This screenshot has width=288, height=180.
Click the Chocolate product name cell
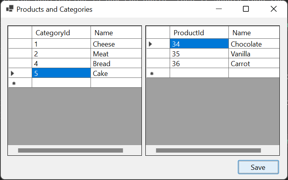[254, 44]
